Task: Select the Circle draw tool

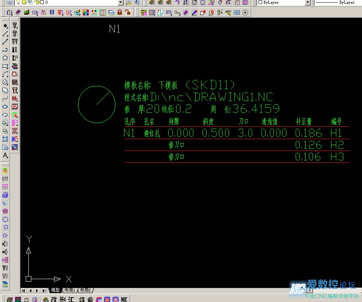Action: click(5, 82)
